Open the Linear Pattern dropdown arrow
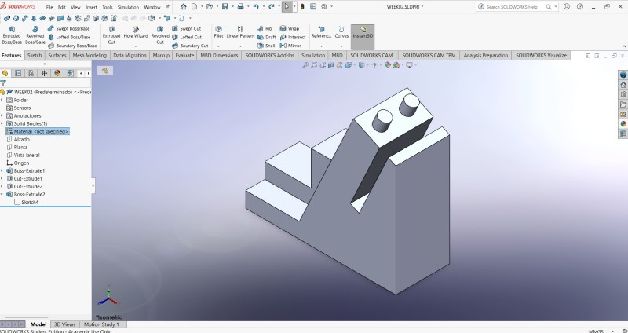The image size is (628, 333). pyautogui.click(x=240, y=46)
